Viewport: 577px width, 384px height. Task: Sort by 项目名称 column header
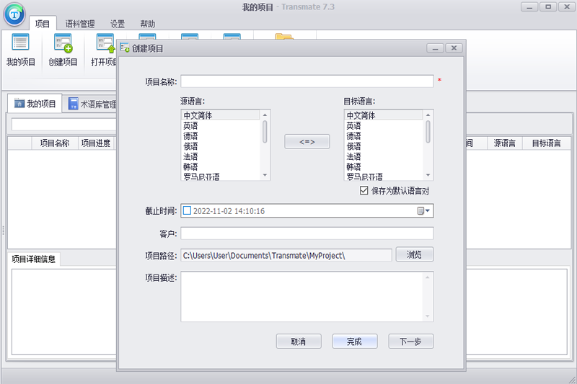(55, 143)
